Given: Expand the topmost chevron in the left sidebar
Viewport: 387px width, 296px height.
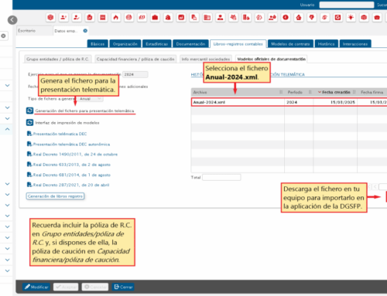Looking at the screenshot, I should coord(8,85).
